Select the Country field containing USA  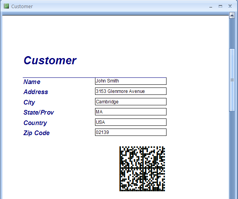(x=131, y=122)
